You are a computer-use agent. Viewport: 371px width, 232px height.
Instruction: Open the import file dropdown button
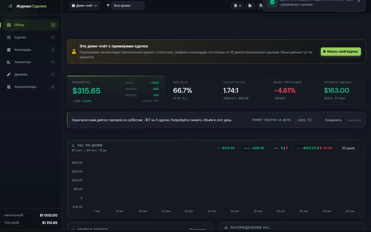point(237,6)
